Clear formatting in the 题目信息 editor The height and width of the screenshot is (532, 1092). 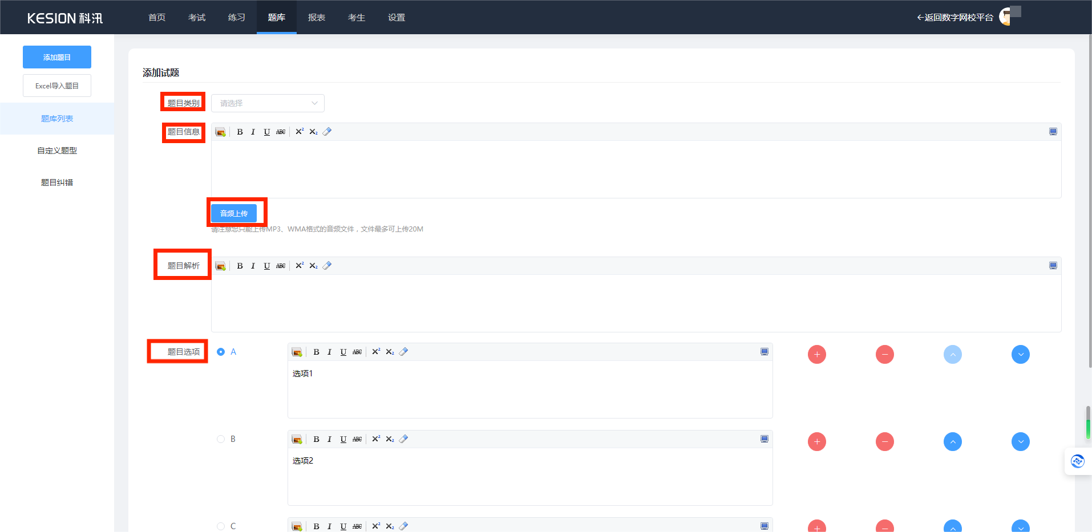click(327, 132)
